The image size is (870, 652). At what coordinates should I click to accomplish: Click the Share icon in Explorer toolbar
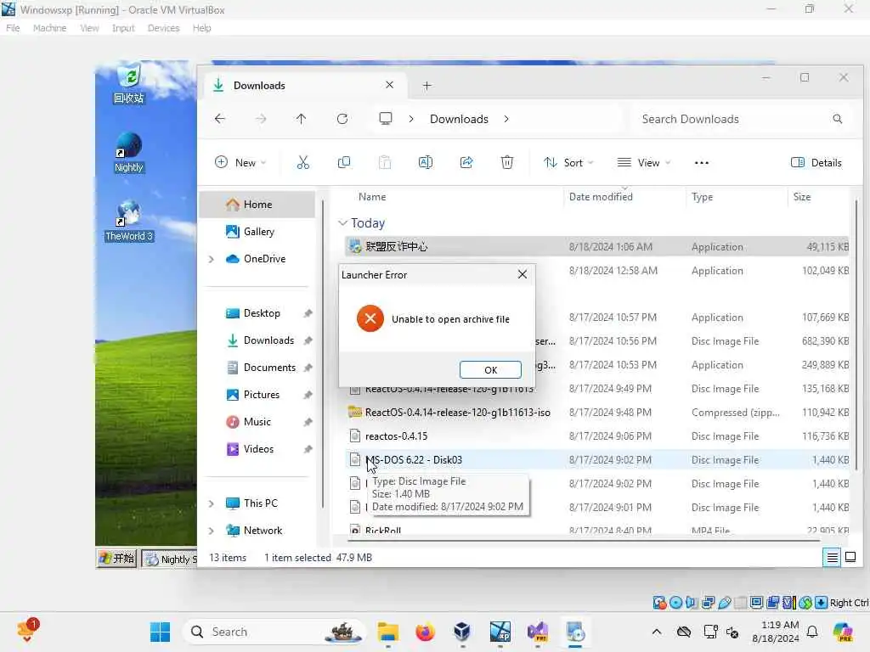(466, 162)
